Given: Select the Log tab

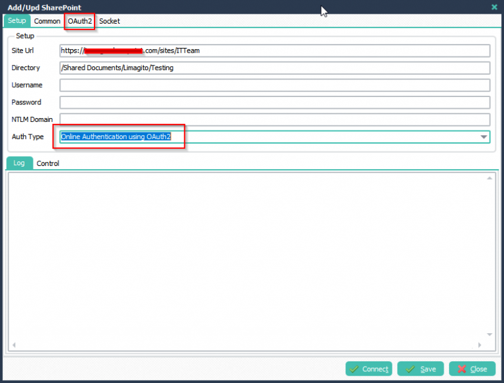Looking at the screenshot, I should [x=19, y=163].
